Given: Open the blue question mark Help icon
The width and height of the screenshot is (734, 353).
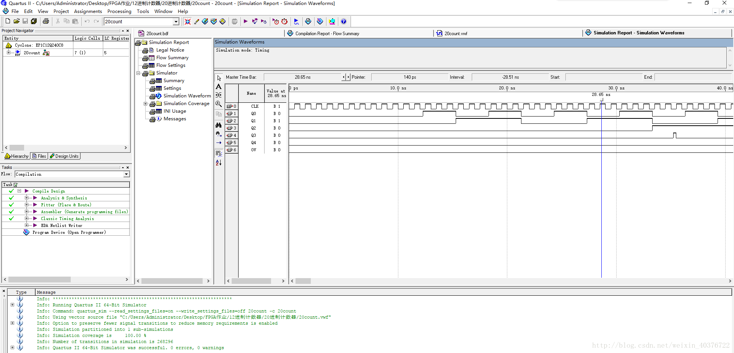Looking at the screenshot, I should coord(344,21).
